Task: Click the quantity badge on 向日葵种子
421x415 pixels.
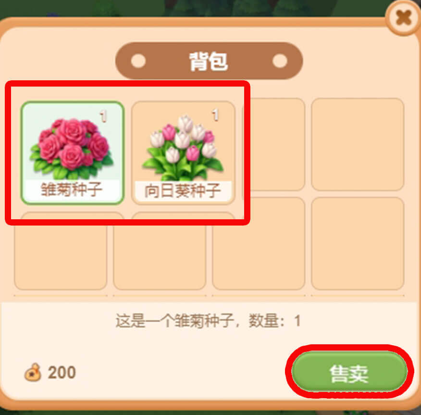Action: click(215, 115)
